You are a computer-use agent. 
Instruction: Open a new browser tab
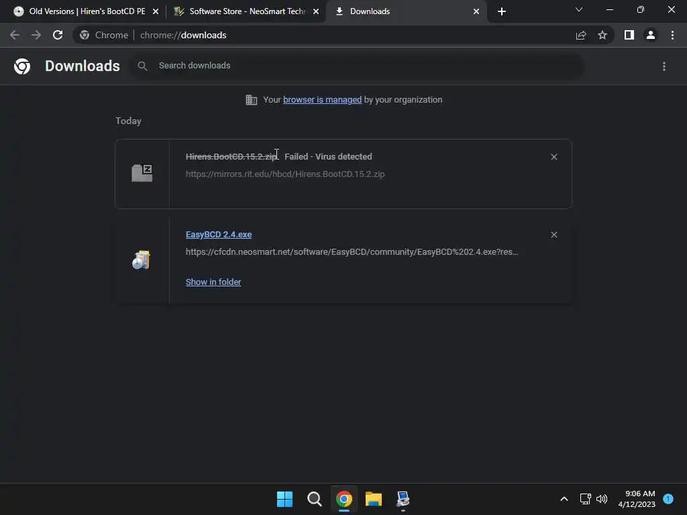(x=502, y=11)
